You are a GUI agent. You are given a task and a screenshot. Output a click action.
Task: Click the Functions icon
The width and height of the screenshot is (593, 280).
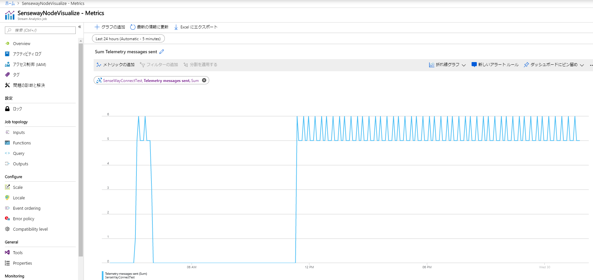click(x=7, y=143)
